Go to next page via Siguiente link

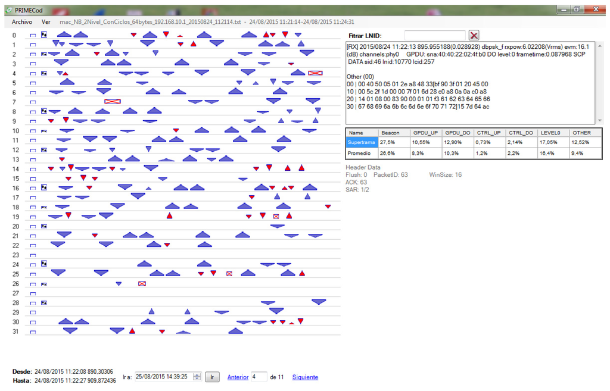coord(305,377)
